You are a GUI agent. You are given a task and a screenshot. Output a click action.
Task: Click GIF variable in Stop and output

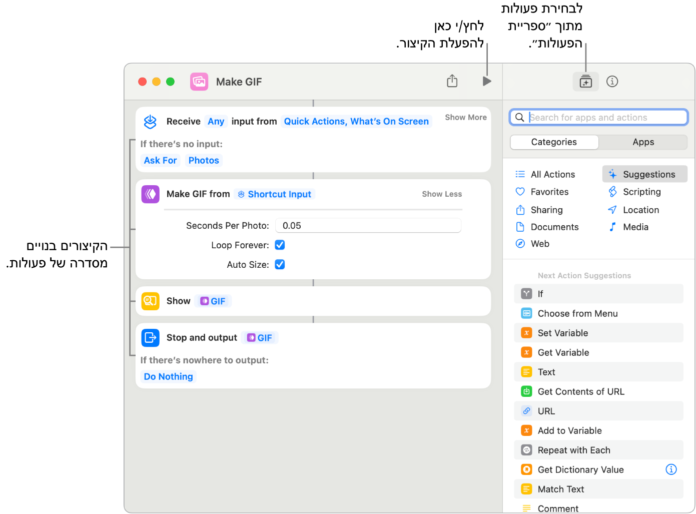click(260, 338)
